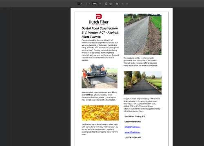204x146 pixels.
Task: Click the fit to page icon
Action: [106, 4]
